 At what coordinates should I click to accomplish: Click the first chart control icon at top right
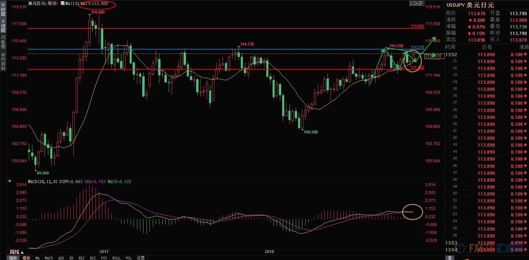coord(412,3)
